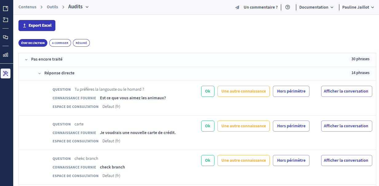The image size is (379, 186).
Task: Mark 'chekc branch' question as Hors périmètre
Action: click(291, 160)
